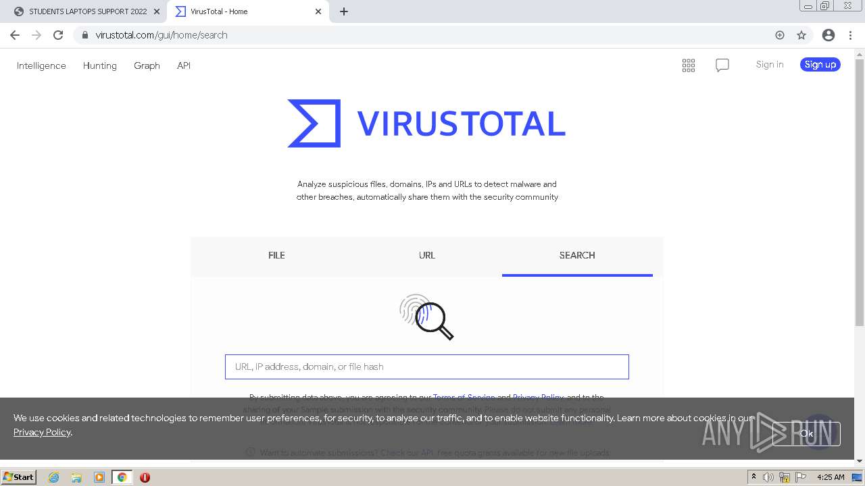Go back with browser back arrow

click(x=15, y=35)
